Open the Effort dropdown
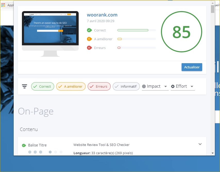The height and width of the screenshot is (172, 220). coord(192,86)
